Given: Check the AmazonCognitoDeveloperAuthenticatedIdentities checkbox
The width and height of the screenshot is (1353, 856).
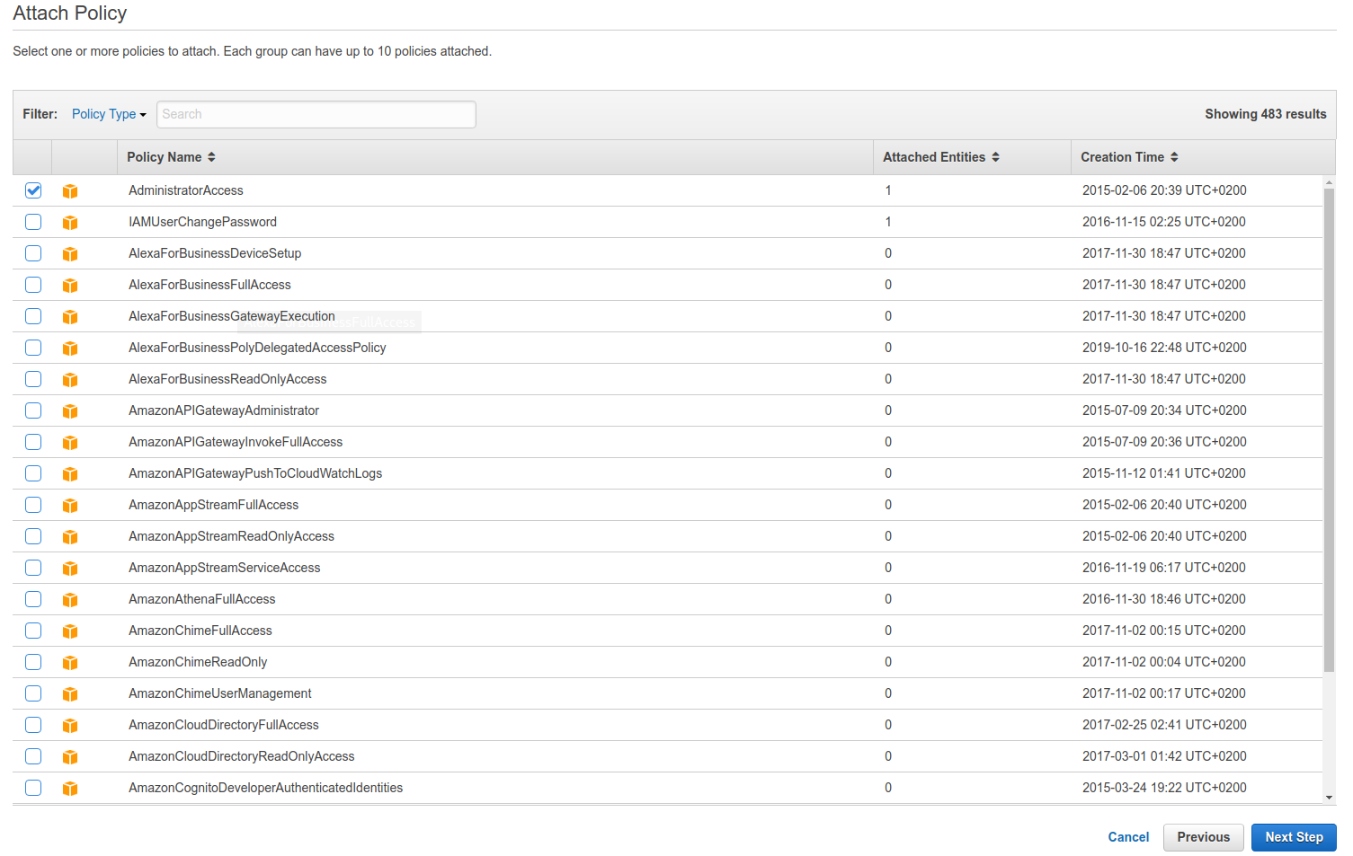Looking at the screenshot, I should tap(33, 788).
